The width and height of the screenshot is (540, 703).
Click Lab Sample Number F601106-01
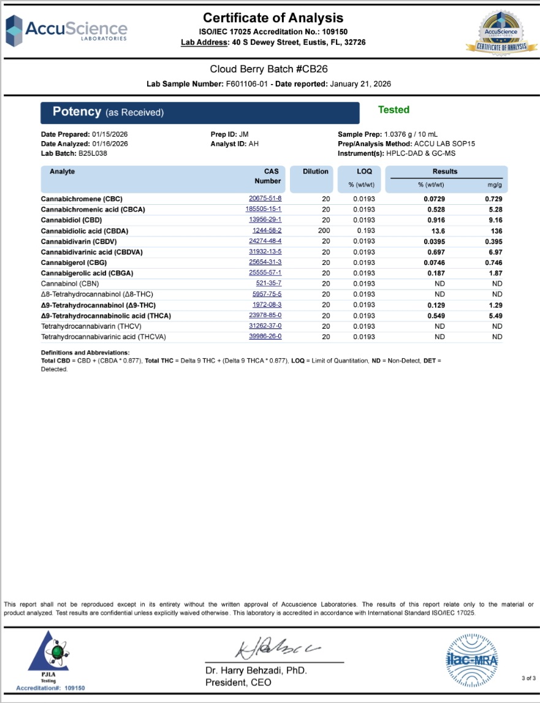tap(207, 84)
